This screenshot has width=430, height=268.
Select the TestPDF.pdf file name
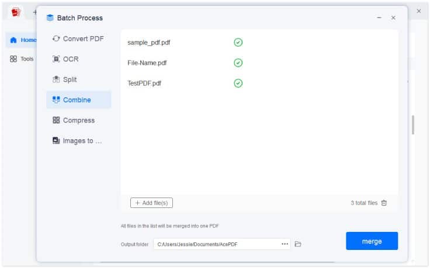point(144,83)
